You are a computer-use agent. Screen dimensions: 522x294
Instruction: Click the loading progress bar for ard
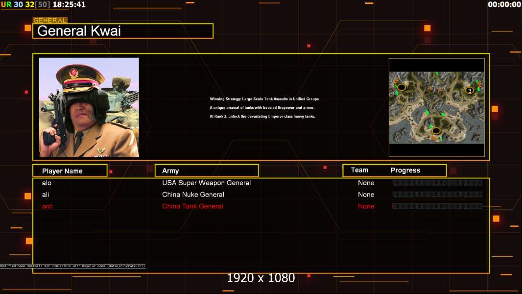[437, 206]
